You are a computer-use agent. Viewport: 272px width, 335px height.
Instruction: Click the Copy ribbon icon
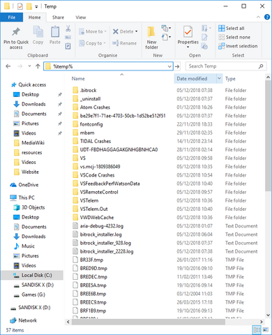38,32
